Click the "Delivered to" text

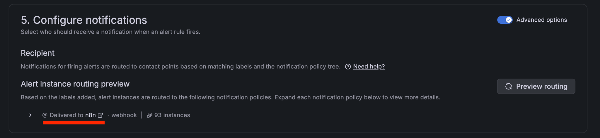(x=66, y=115)
